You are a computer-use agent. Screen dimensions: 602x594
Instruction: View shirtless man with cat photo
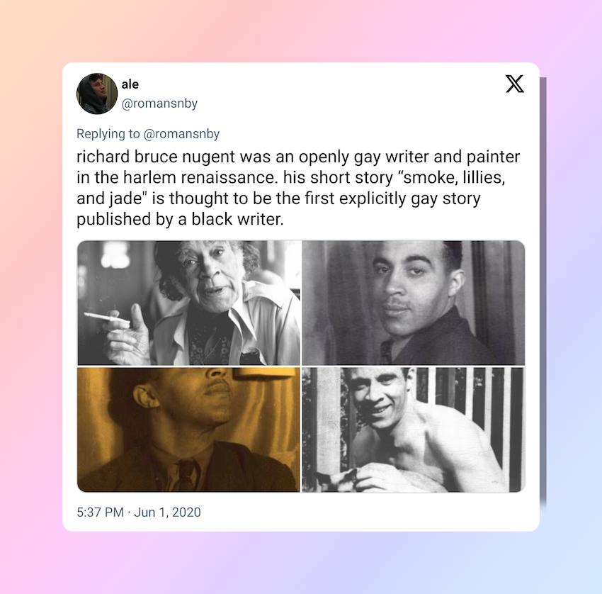413,430
